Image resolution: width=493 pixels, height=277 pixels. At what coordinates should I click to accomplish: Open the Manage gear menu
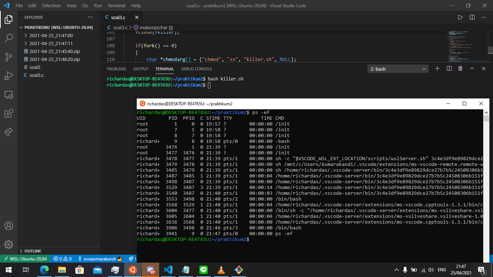[x=9, y=244]
